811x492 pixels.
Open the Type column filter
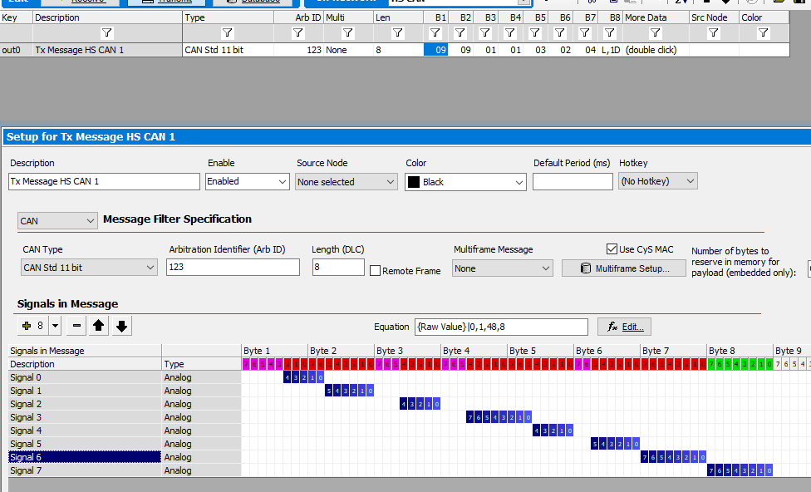tap(228, 33)
